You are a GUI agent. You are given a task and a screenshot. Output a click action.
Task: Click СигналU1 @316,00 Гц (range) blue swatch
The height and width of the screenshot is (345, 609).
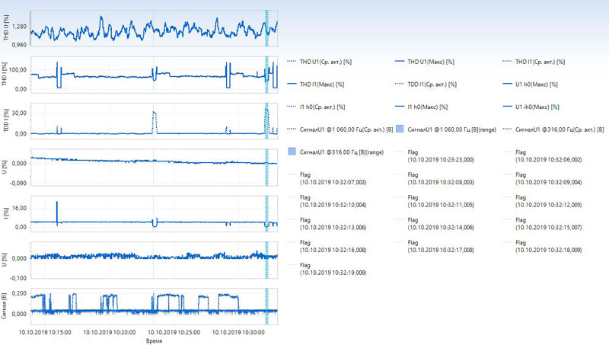coord(293,152)
